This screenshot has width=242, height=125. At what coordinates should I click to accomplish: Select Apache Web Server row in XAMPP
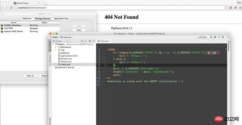30,31
